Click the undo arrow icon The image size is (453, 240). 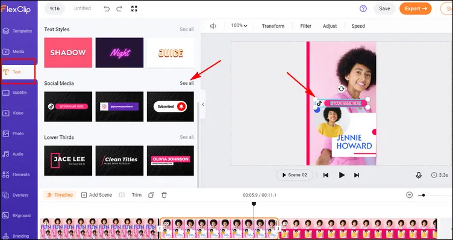point(107,8)
